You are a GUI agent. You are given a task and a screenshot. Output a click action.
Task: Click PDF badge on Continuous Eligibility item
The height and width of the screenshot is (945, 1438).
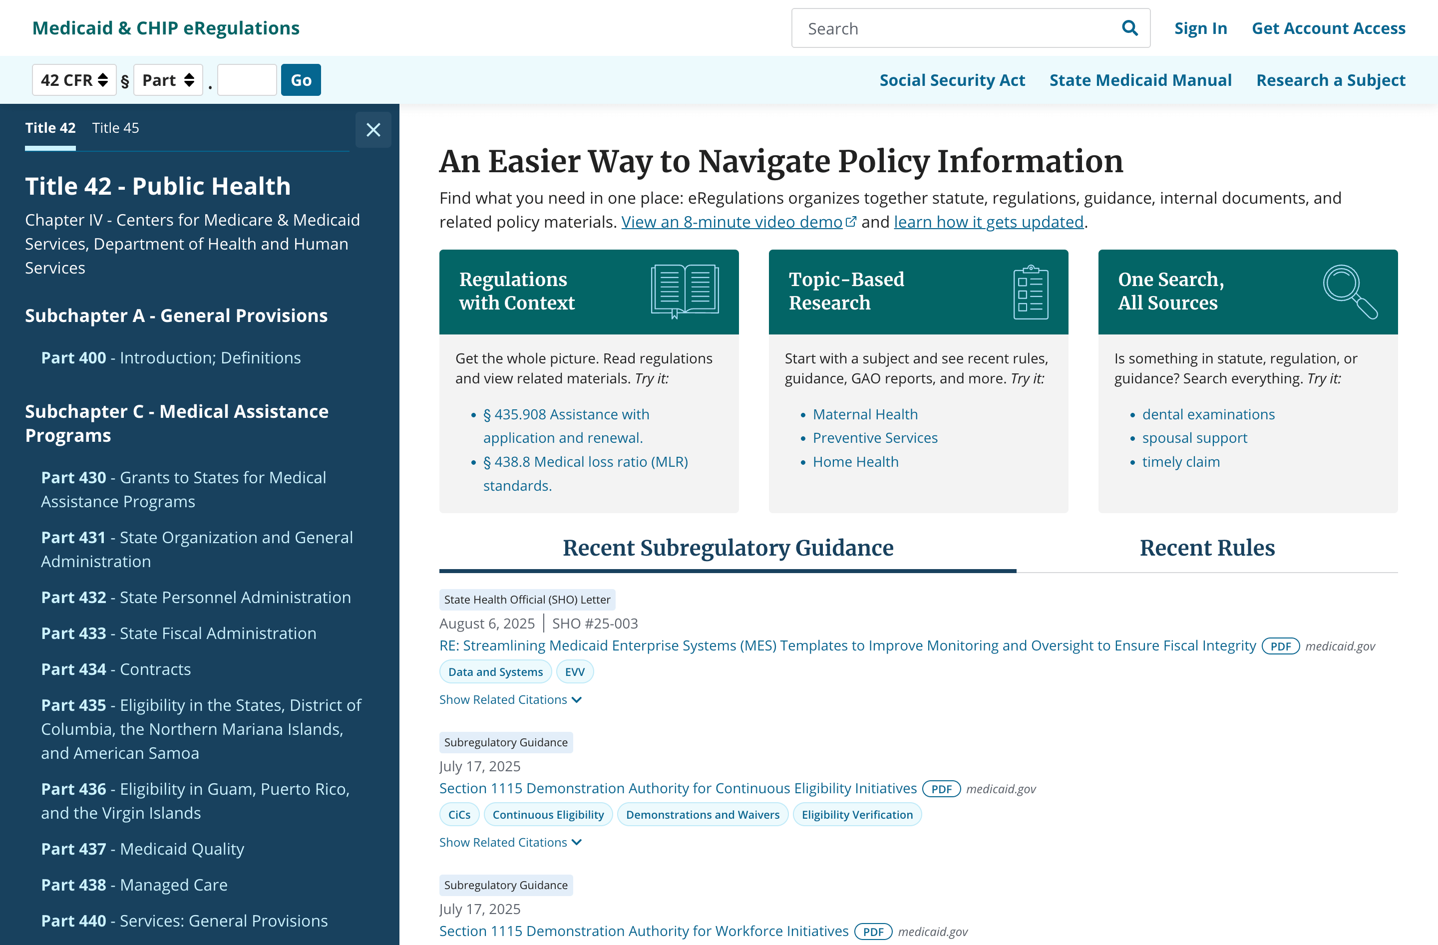pyautogui.click(x=941, y=789)
